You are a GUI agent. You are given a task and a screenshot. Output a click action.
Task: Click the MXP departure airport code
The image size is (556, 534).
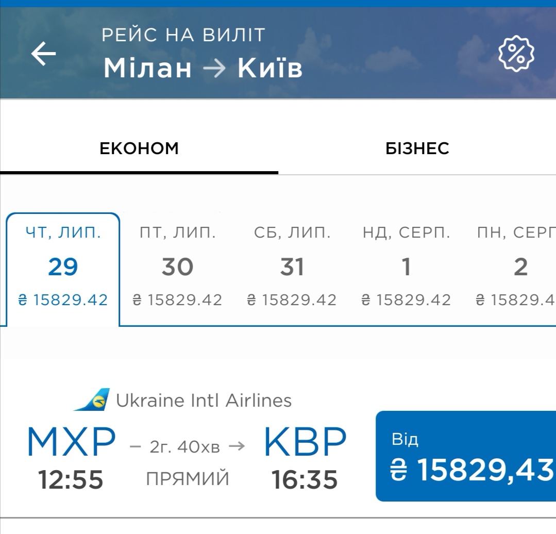[71, 443]
